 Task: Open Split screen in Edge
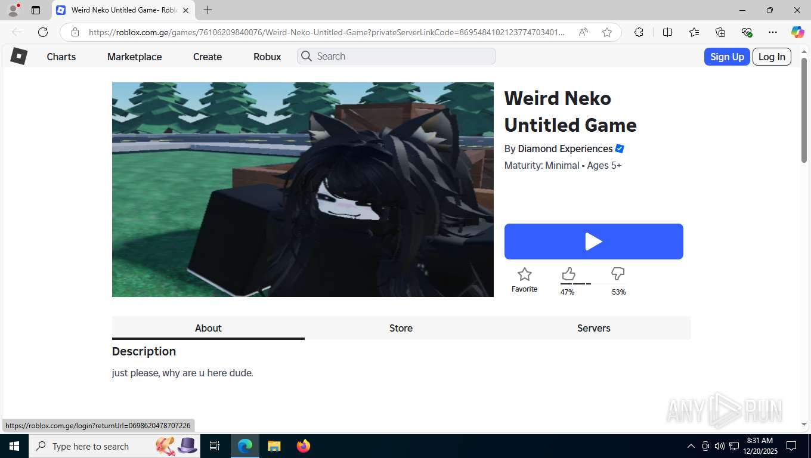point(668,32)
